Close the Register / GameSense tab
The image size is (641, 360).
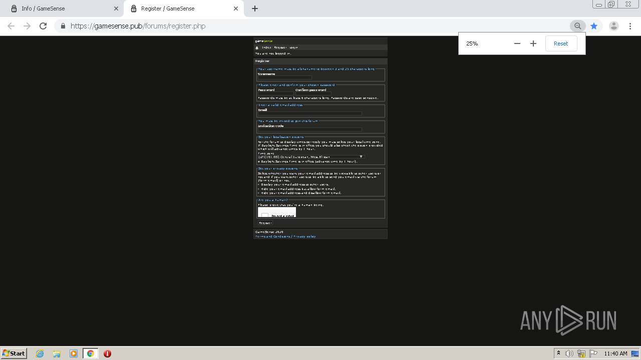(236, 8)
